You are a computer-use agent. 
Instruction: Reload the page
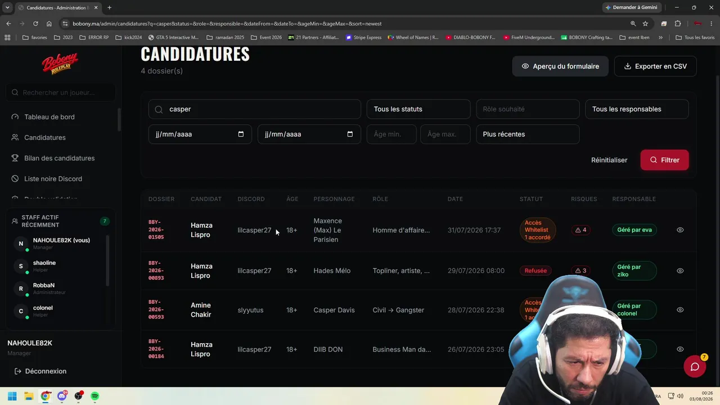(35, 24)
